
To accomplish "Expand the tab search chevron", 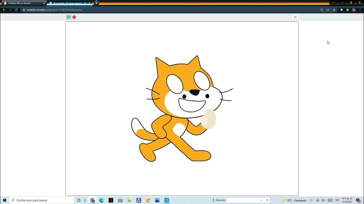I will [334, 3].
